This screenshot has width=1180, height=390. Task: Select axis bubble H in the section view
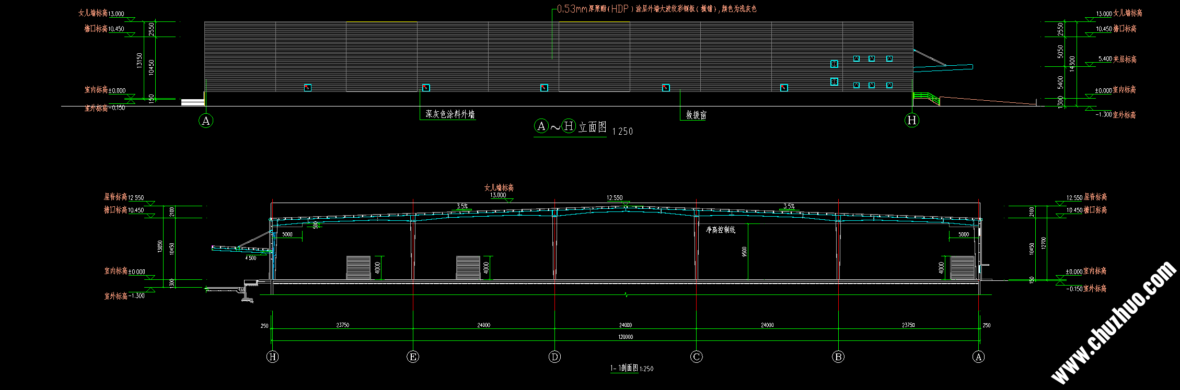pyautogui.click(x=272, y=357)
